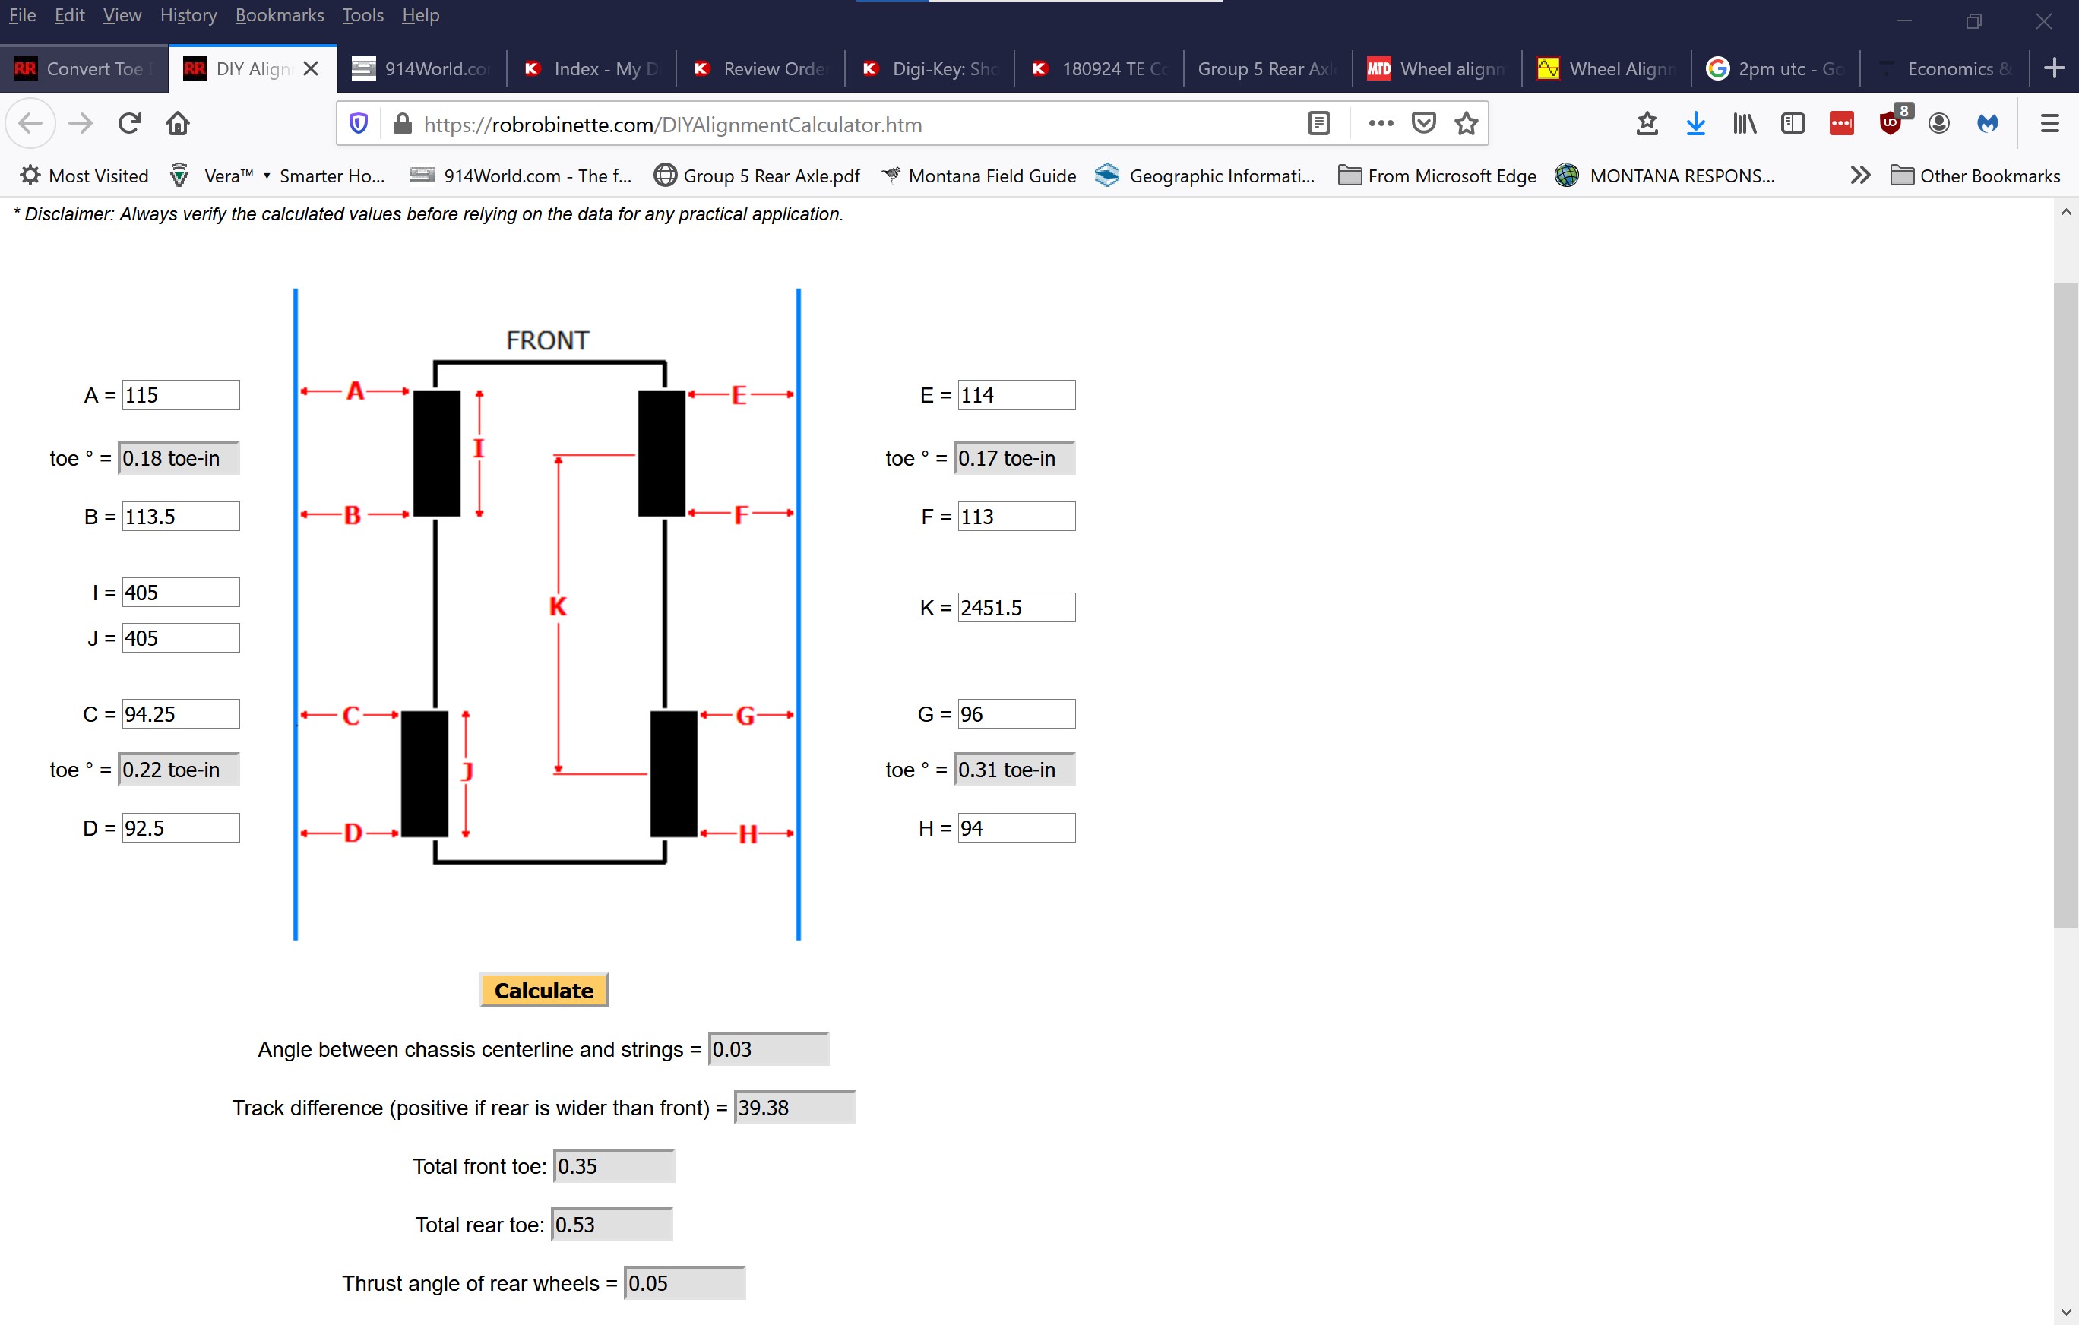Toggle Reader View icon in address bar

tap(1318, 123)
